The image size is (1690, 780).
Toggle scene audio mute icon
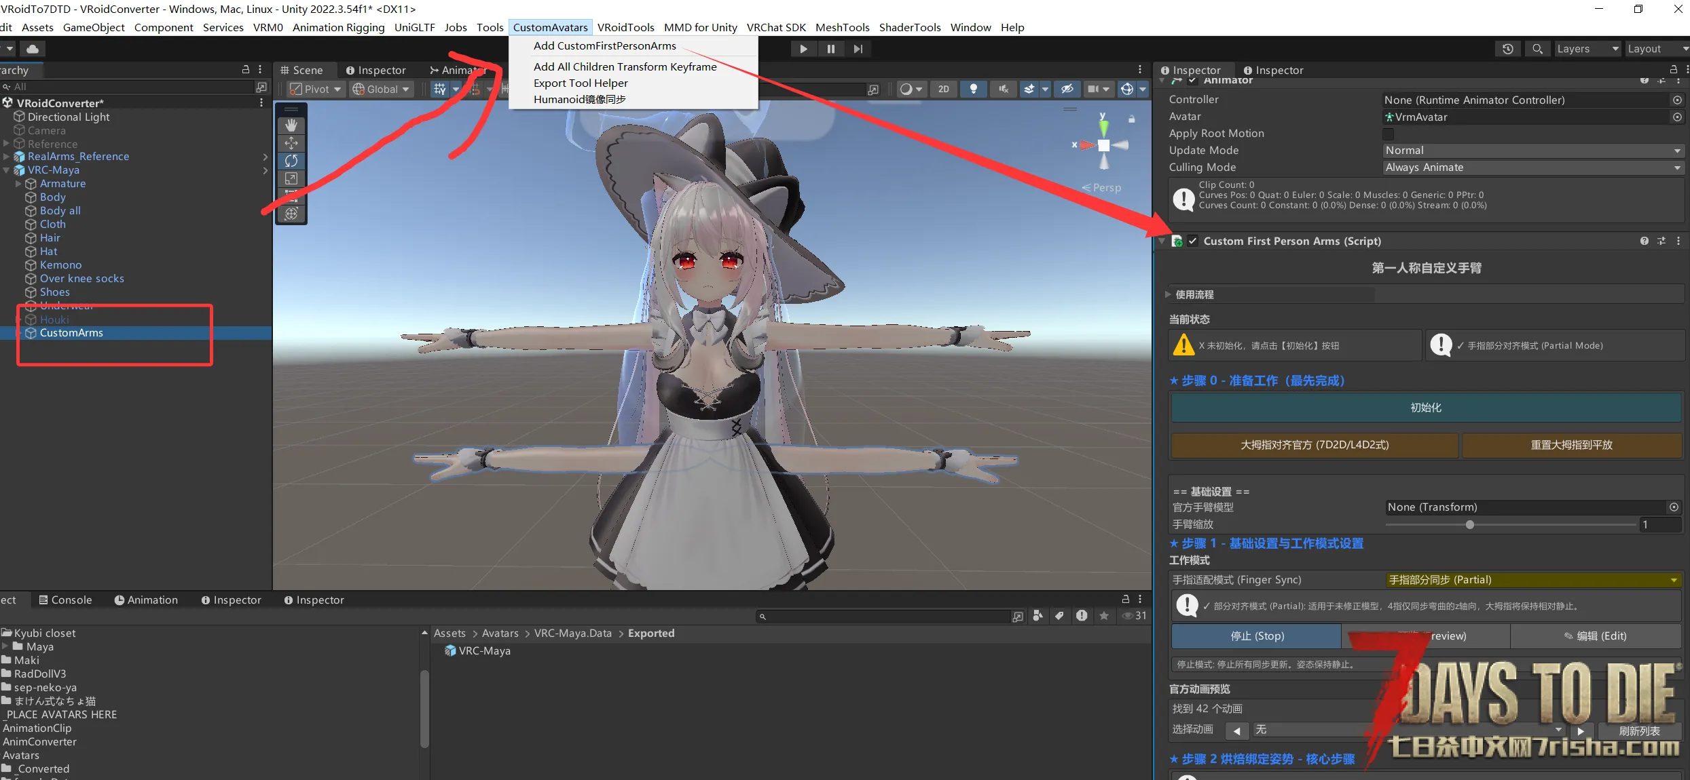pos(1003,89)
